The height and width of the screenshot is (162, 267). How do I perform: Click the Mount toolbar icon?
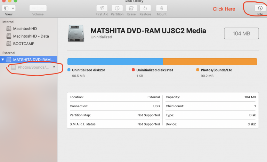162,8
